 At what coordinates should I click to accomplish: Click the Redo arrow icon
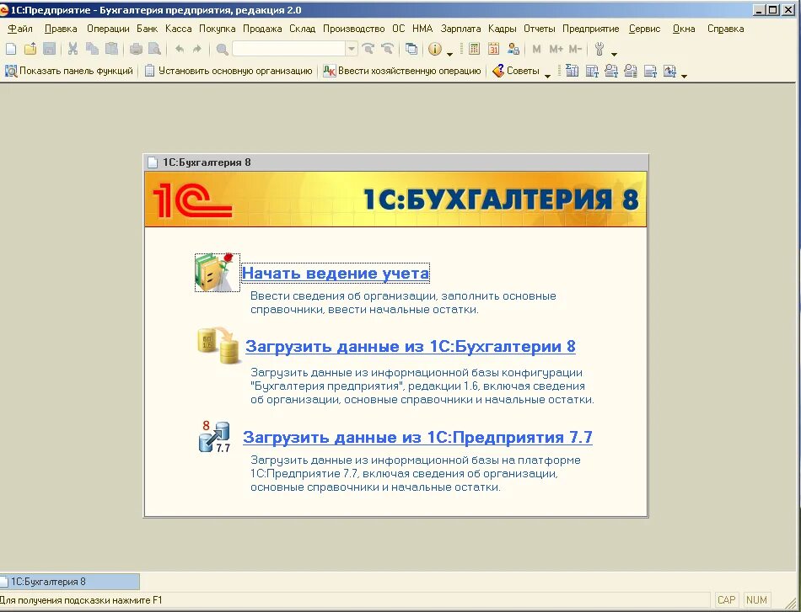[x=197, y=49]
